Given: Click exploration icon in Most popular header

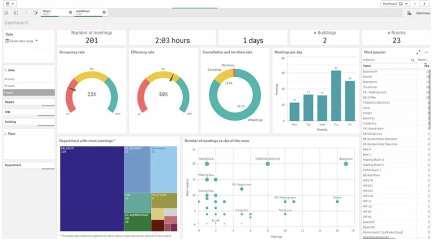Looking at the screenshot, I should 418,52.
